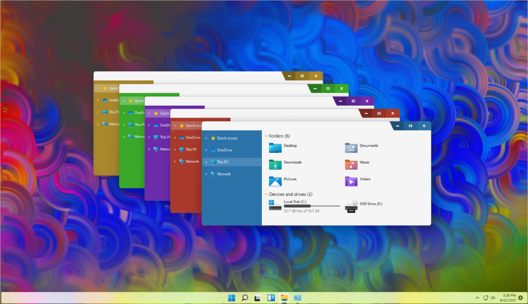Open the Documents folder icon

[351, 148]
